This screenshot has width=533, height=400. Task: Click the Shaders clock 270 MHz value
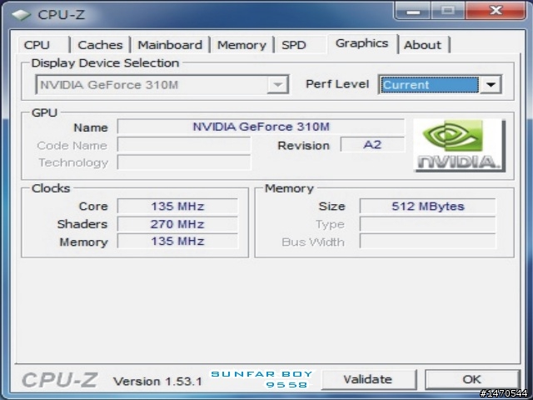click(177, 224)
